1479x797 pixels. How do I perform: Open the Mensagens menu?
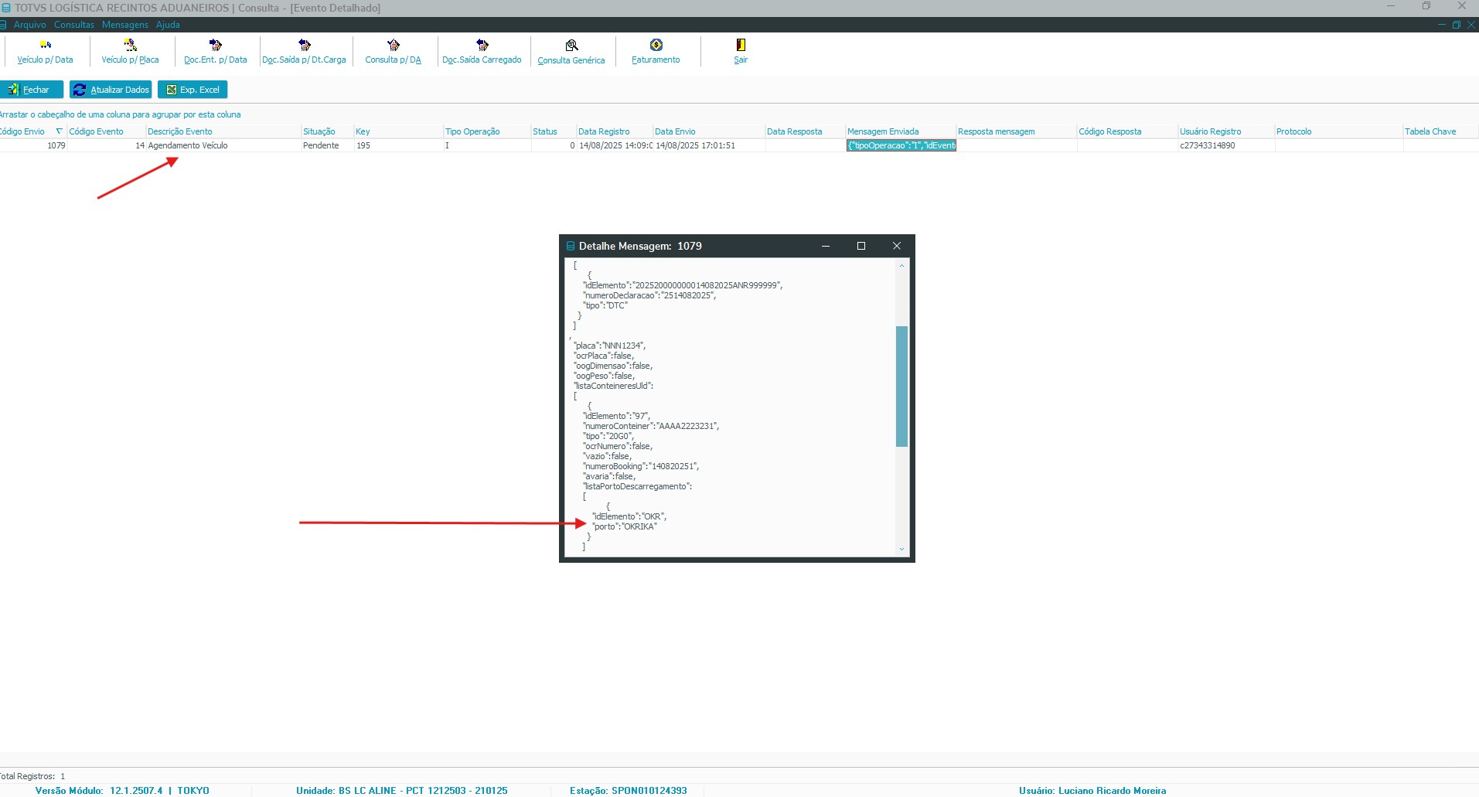pos(125,25)
